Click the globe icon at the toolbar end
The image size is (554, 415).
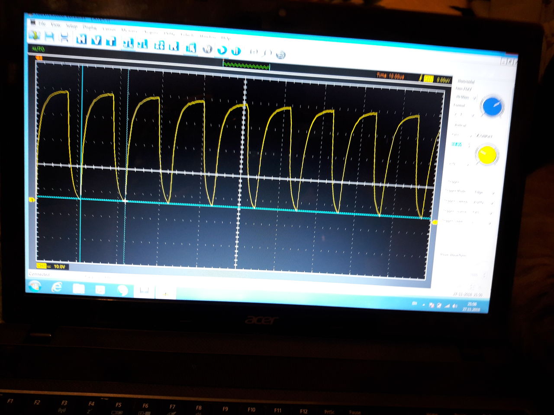280,55
